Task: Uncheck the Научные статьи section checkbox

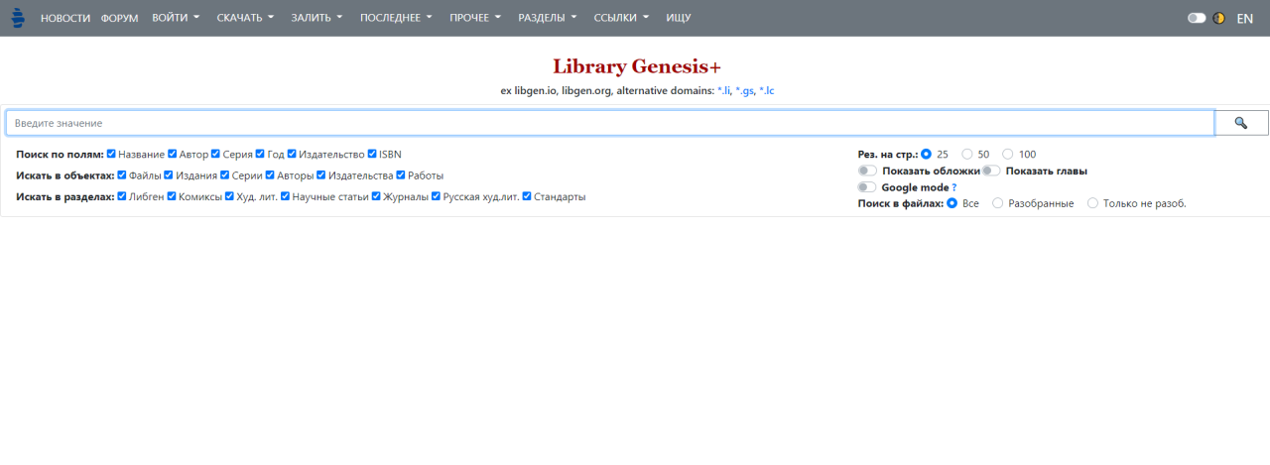Action: 286,196
